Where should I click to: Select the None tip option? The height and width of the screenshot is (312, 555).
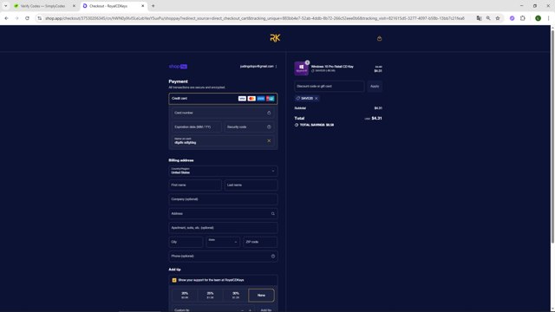261,295
